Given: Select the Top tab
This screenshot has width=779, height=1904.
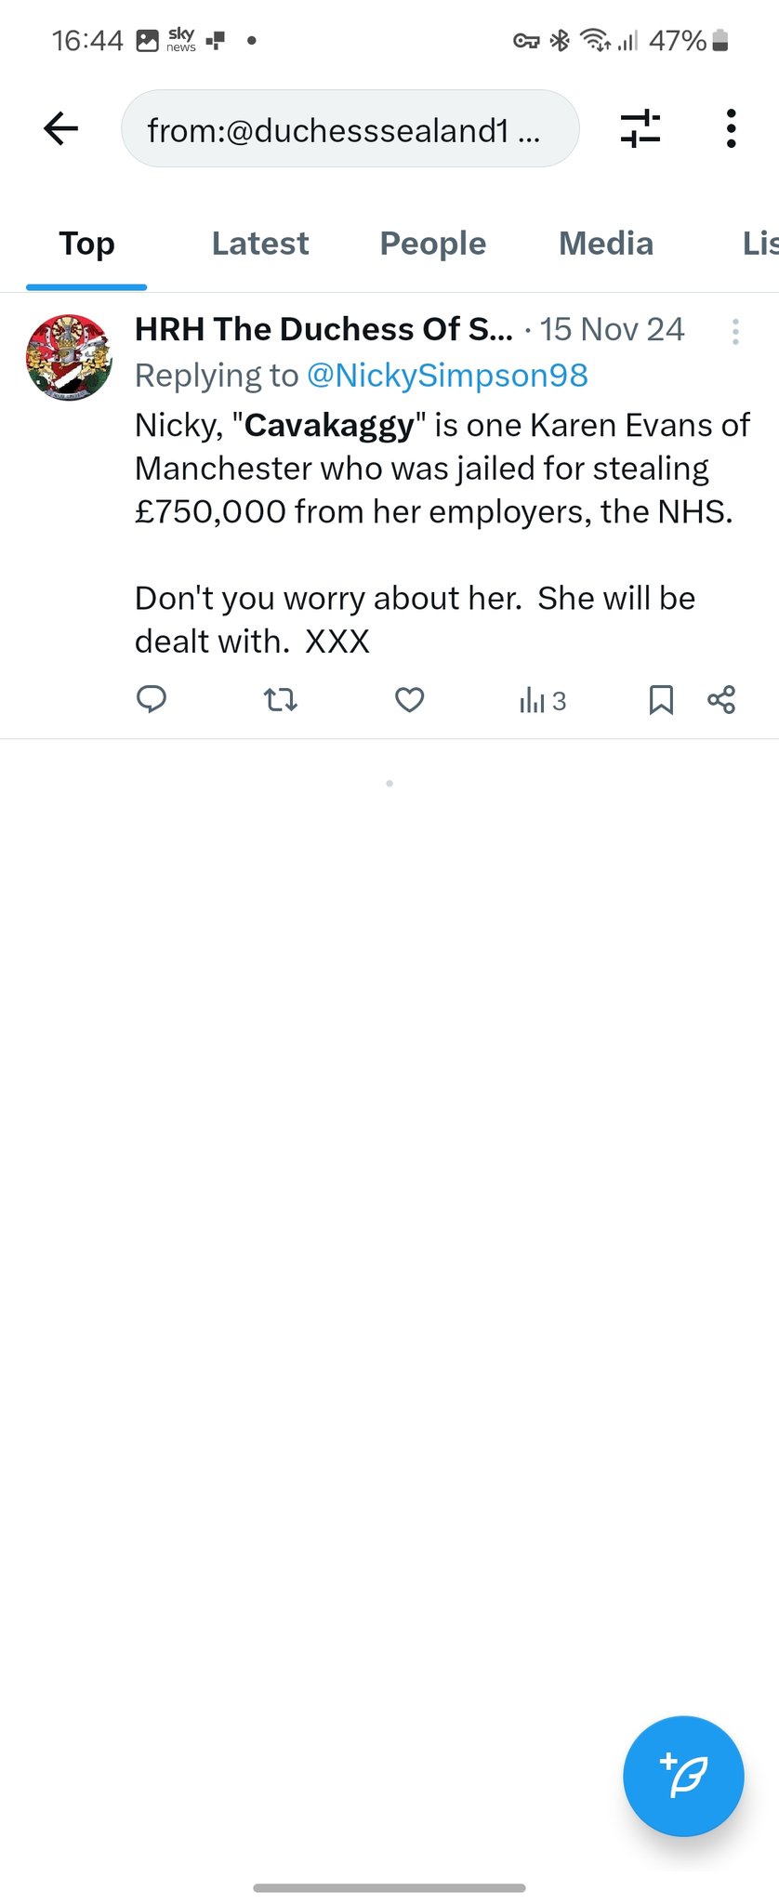Looking at the screenshot, I should tap(87, 244).
